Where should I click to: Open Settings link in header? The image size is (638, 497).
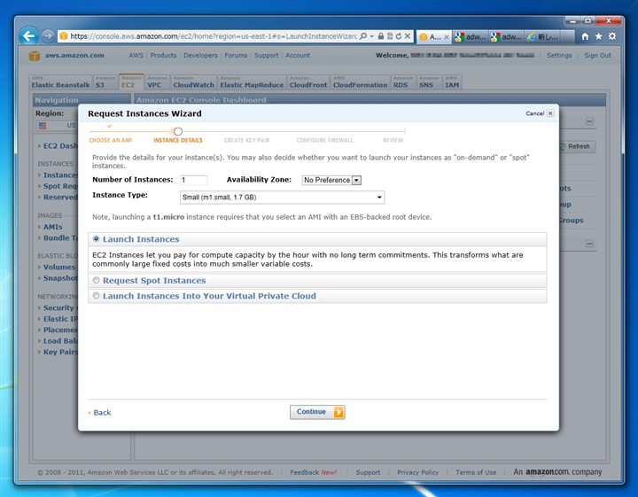point(559,55)
